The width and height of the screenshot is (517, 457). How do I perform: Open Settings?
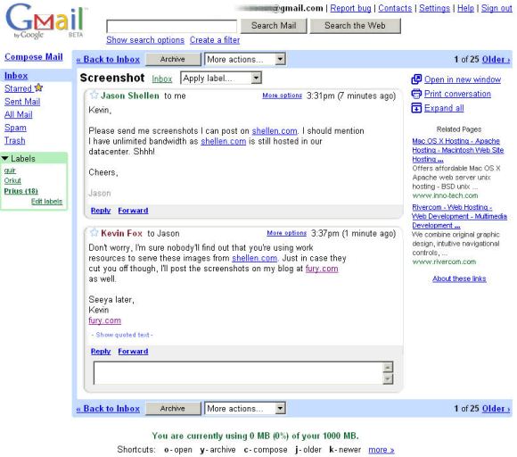pyautogui.click(x=435, y=8)
